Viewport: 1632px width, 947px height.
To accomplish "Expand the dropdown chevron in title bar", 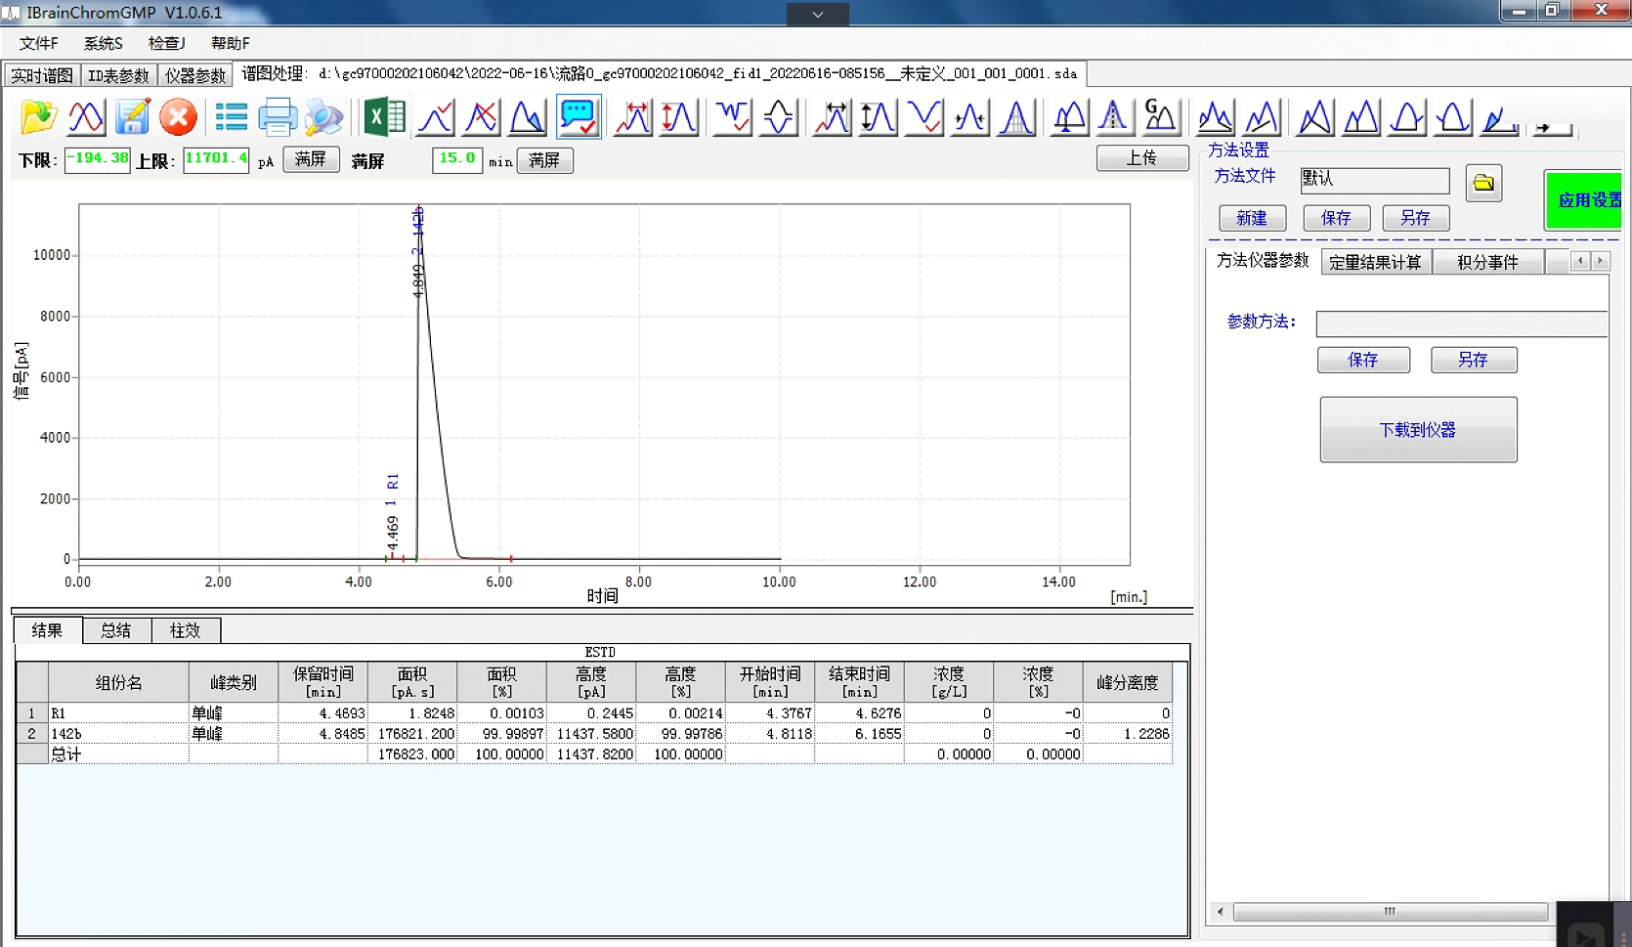I will [817, 14].
